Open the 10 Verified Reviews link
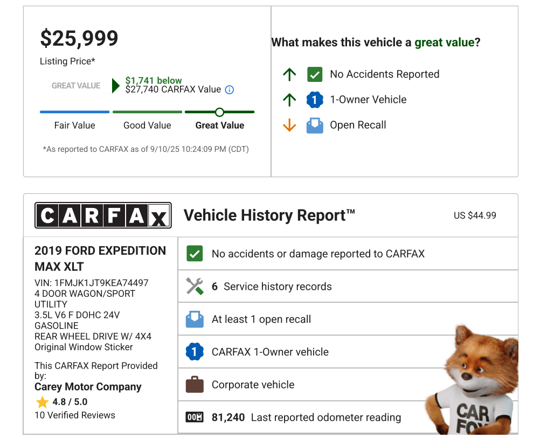This screenshot has height=445, width=540. 75,415
